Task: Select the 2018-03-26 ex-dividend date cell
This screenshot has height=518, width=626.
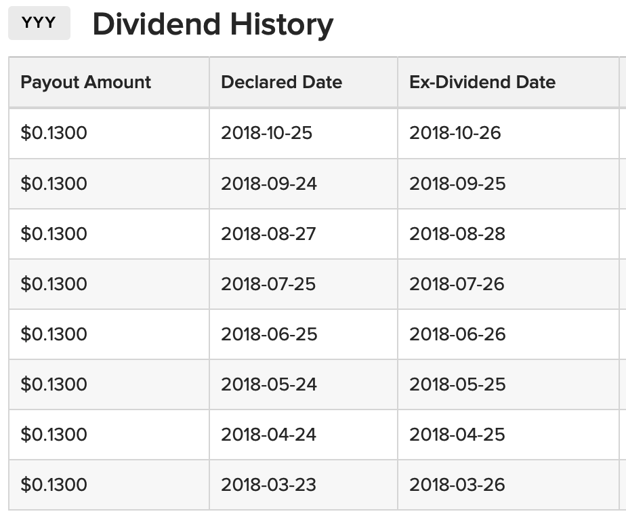Action: (x=457, y=485)
